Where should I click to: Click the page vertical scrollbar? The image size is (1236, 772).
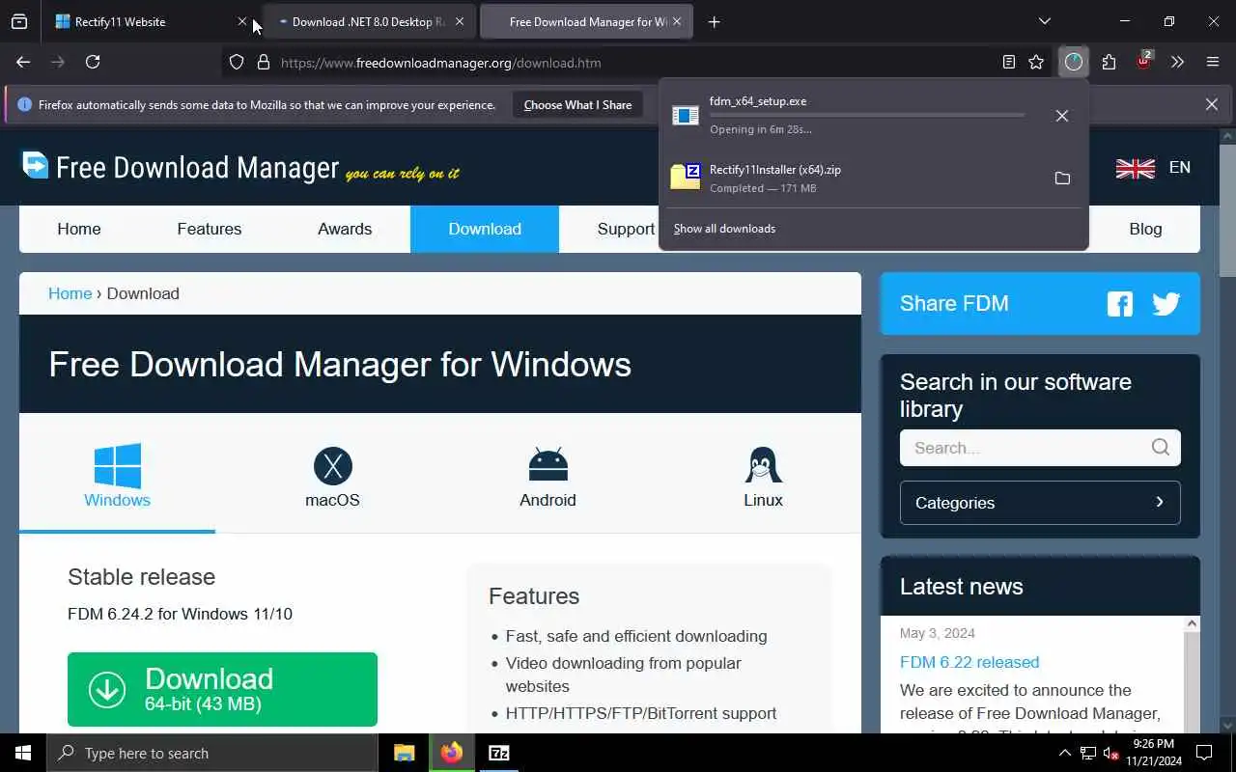[x=1227, y=210]
